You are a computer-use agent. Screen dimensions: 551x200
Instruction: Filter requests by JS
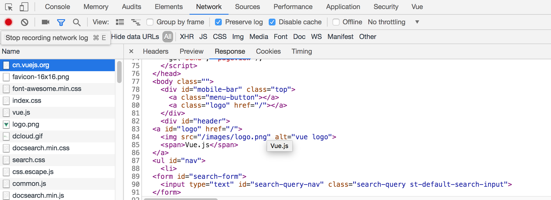[203, 37]
